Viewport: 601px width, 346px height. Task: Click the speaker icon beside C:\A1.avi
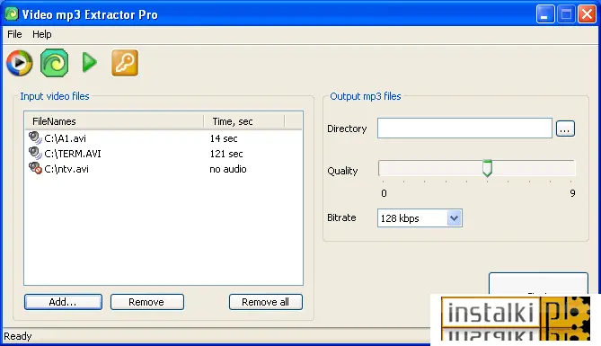(35, 138)
